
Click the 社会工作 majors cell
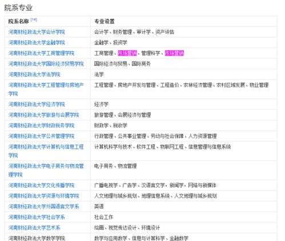coord(184,217)
